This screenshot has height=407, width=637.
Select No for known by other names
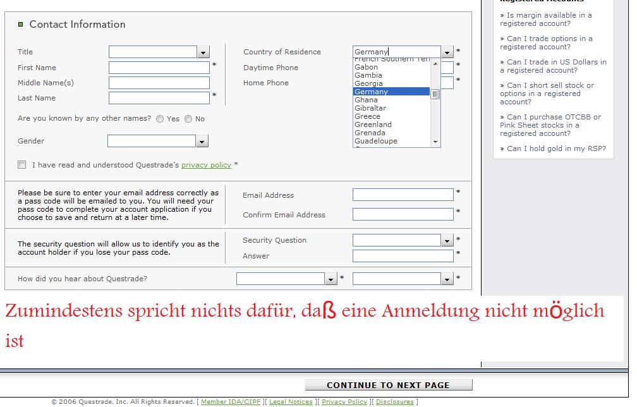tap(188, 119)
